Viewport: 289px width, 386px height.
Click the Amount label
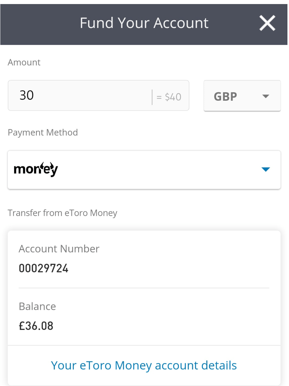click(x=24, y=62)
